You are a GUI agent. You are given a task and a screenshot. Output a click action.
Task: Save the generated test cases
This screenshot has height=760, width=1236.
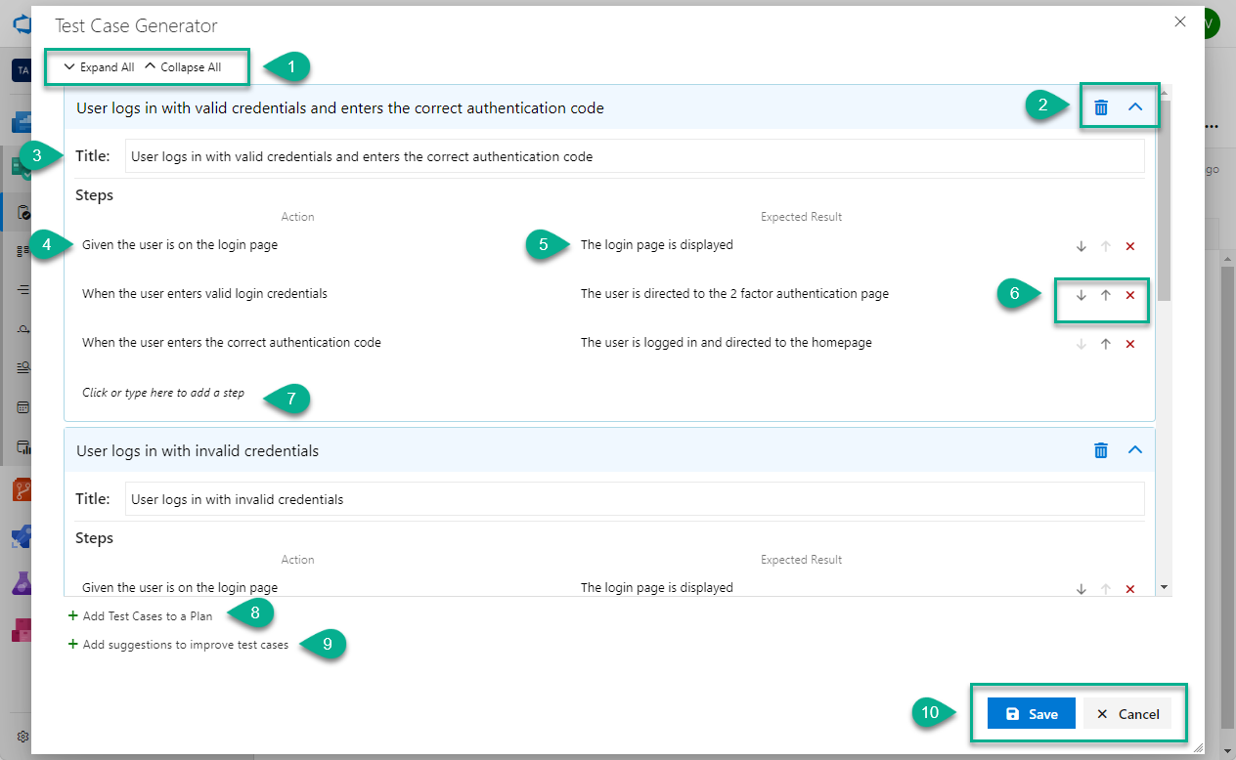pyautogui.click(x=1031, y=714)
